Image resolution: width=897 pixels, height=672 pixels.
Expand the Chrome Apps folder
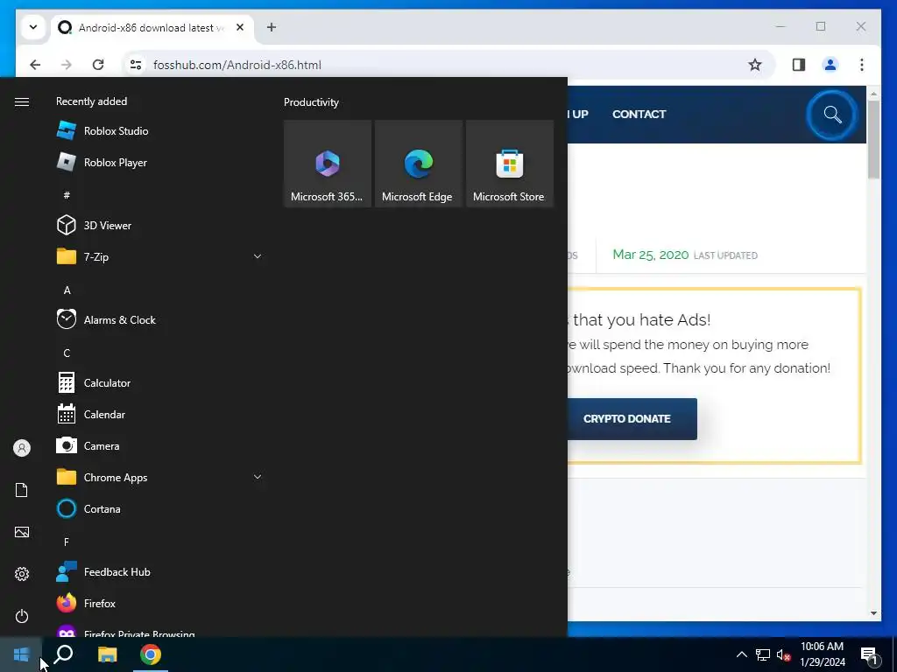pos(159,477)
